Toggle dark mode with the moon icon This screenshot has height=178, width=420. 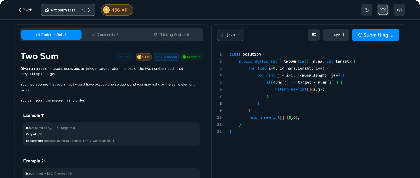coord(367,10)
